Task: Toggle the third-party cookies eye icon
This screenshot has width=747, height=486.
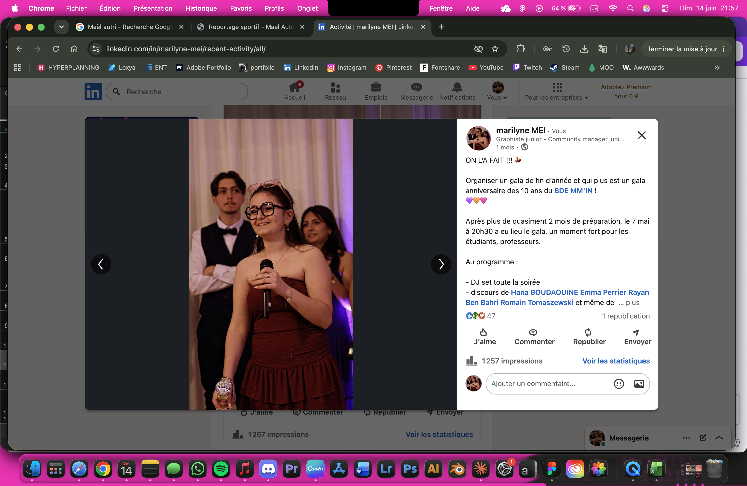Action: coord(478,49)
